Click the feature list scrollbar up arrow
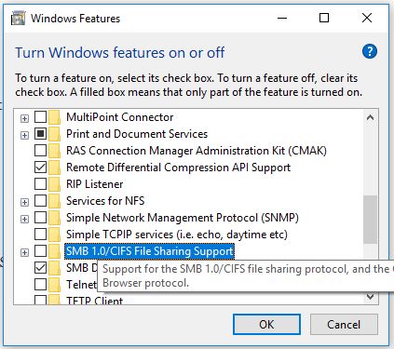Image resolution: width=394 pixels, height=349 pixels. [x=370, y=118]
